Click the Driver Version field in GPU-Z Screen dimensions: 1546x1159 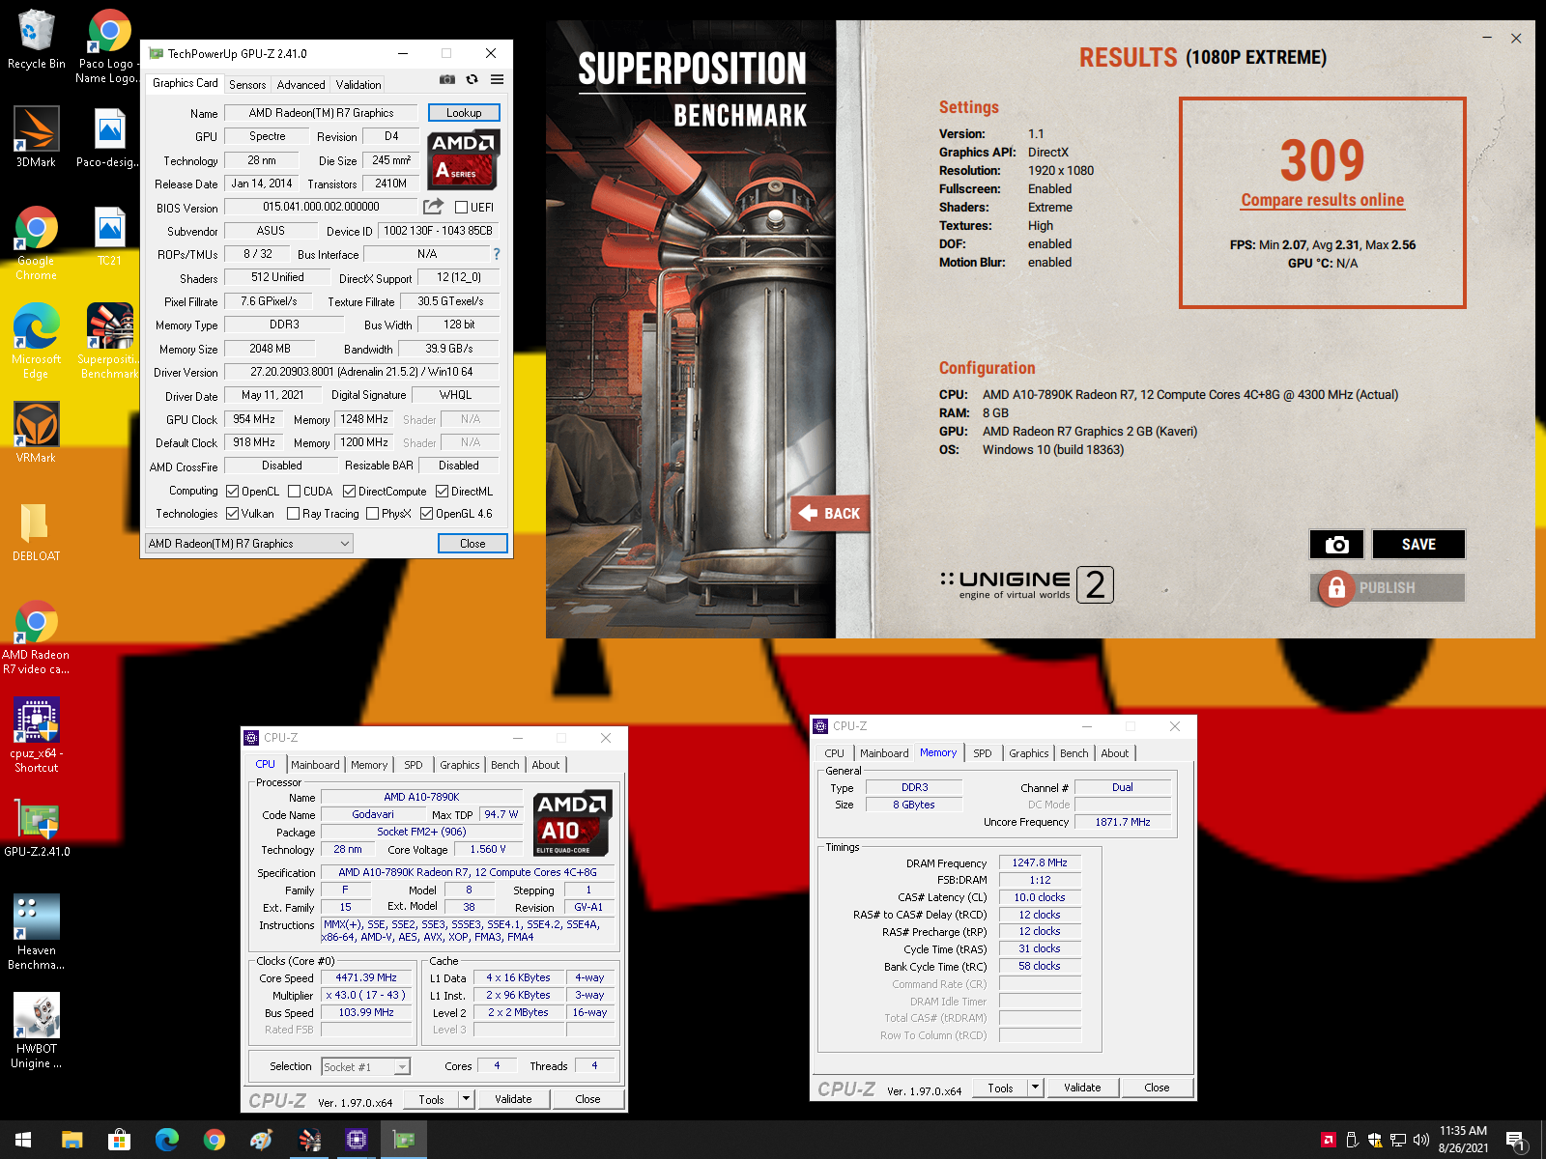click(x=361, y=372)
